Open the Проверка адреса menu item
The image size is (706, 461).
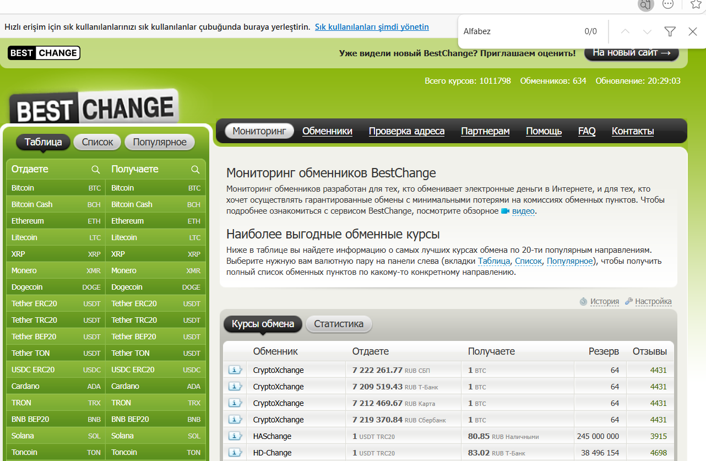[406, 131]
